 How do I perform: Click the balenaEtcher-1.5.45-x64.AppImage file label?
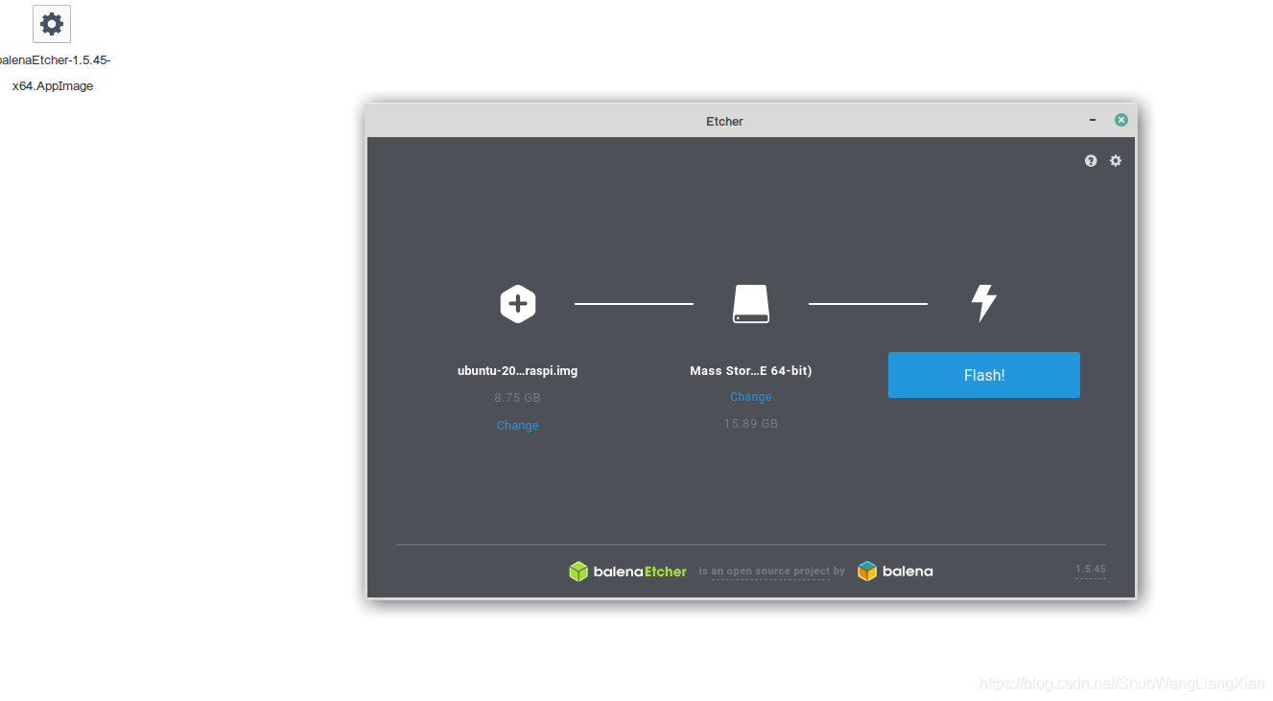click(53, 73)
